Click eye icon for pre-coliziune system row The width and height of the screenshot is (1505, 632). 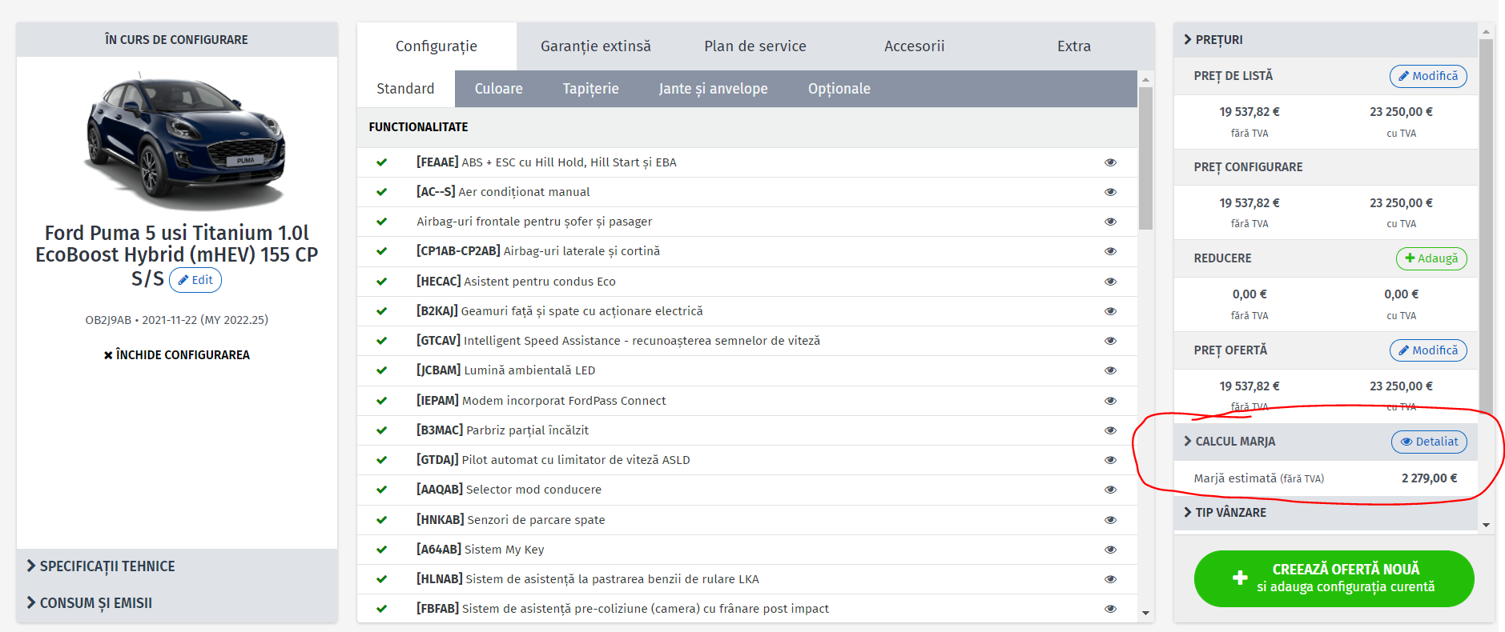point(1110,609)
